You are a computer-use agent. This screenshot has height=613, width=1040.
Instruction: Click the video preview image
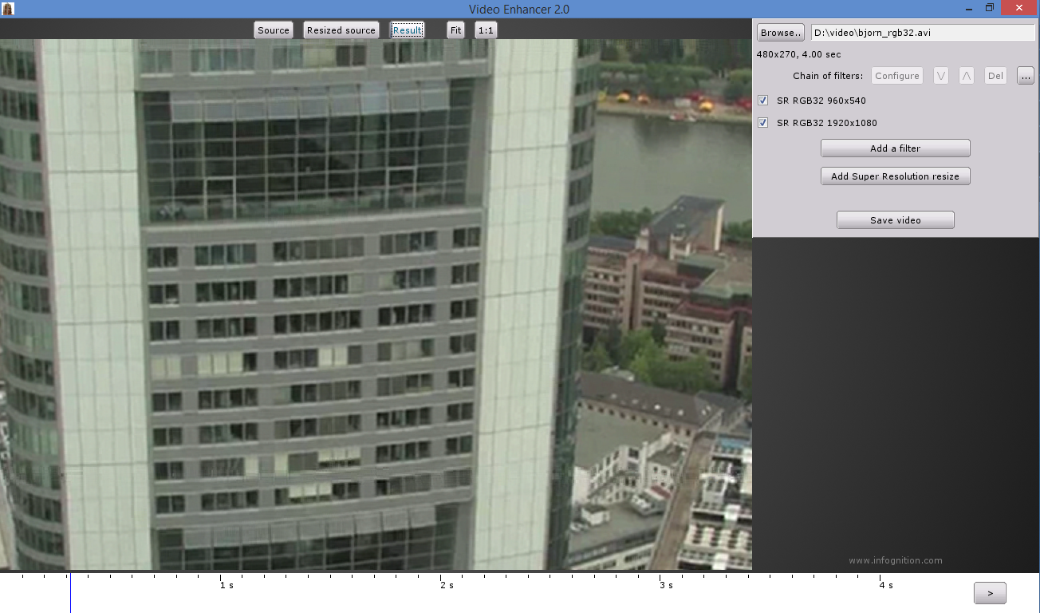coord(376,305)
